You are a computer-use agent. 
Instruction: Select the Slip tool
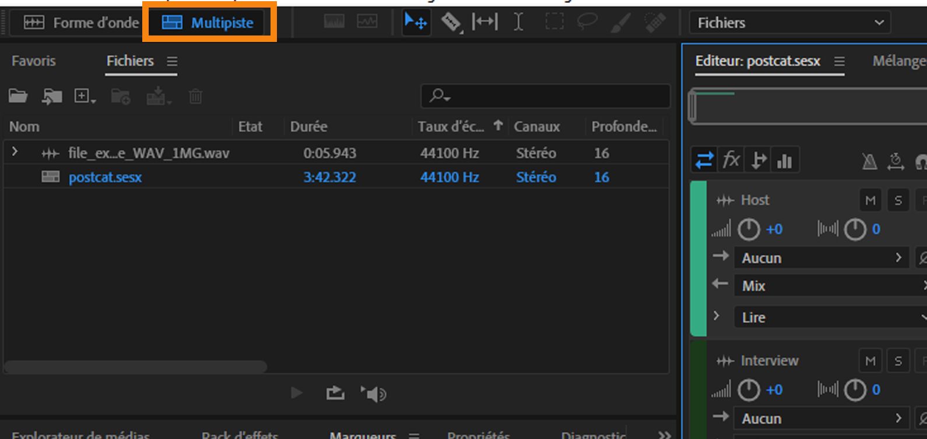484,23
